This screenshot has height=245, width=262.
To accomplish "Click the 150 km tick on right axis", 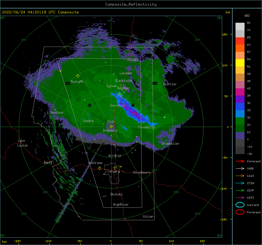I will tap(225, 34).
